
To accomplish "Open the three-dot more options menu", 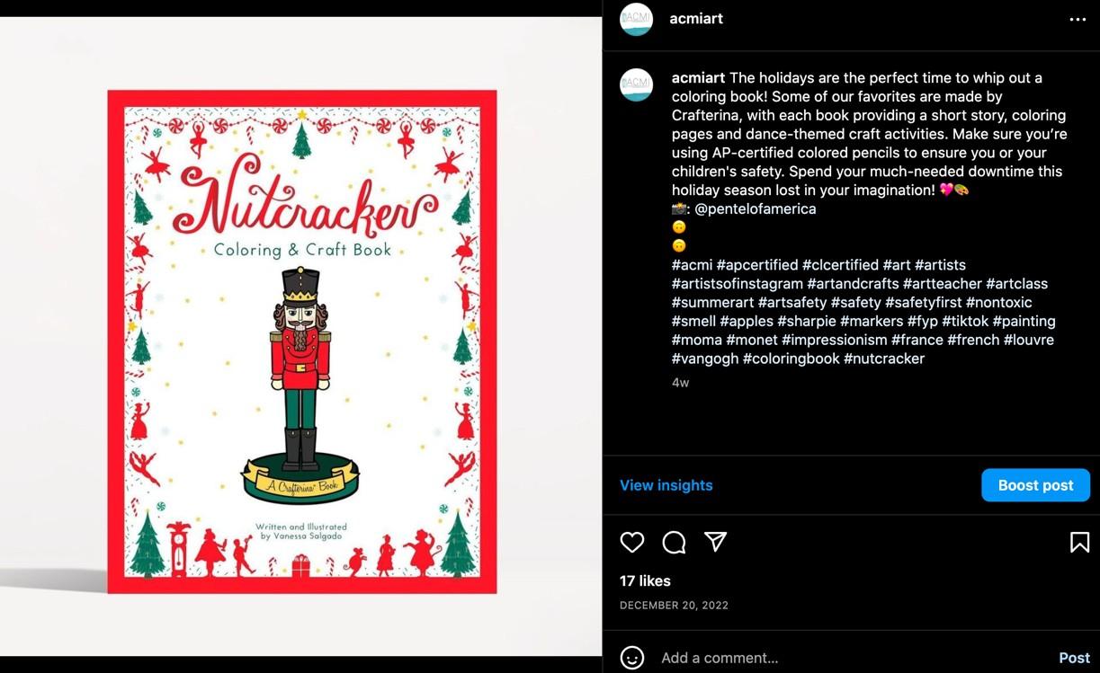I will pos(1078,20).
